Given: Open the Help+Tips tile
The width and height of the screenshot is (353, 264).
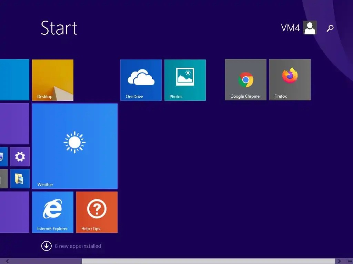Looking at the screenshot, I should click(x=97, y=212).
